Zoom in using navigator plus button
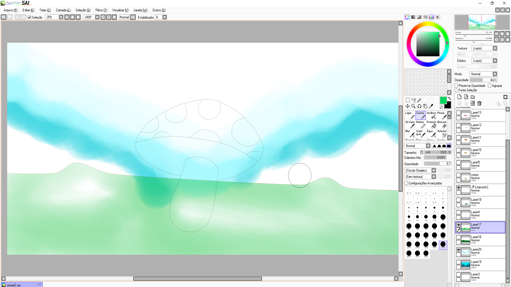 pyautogui.click(x=502, y=34)
